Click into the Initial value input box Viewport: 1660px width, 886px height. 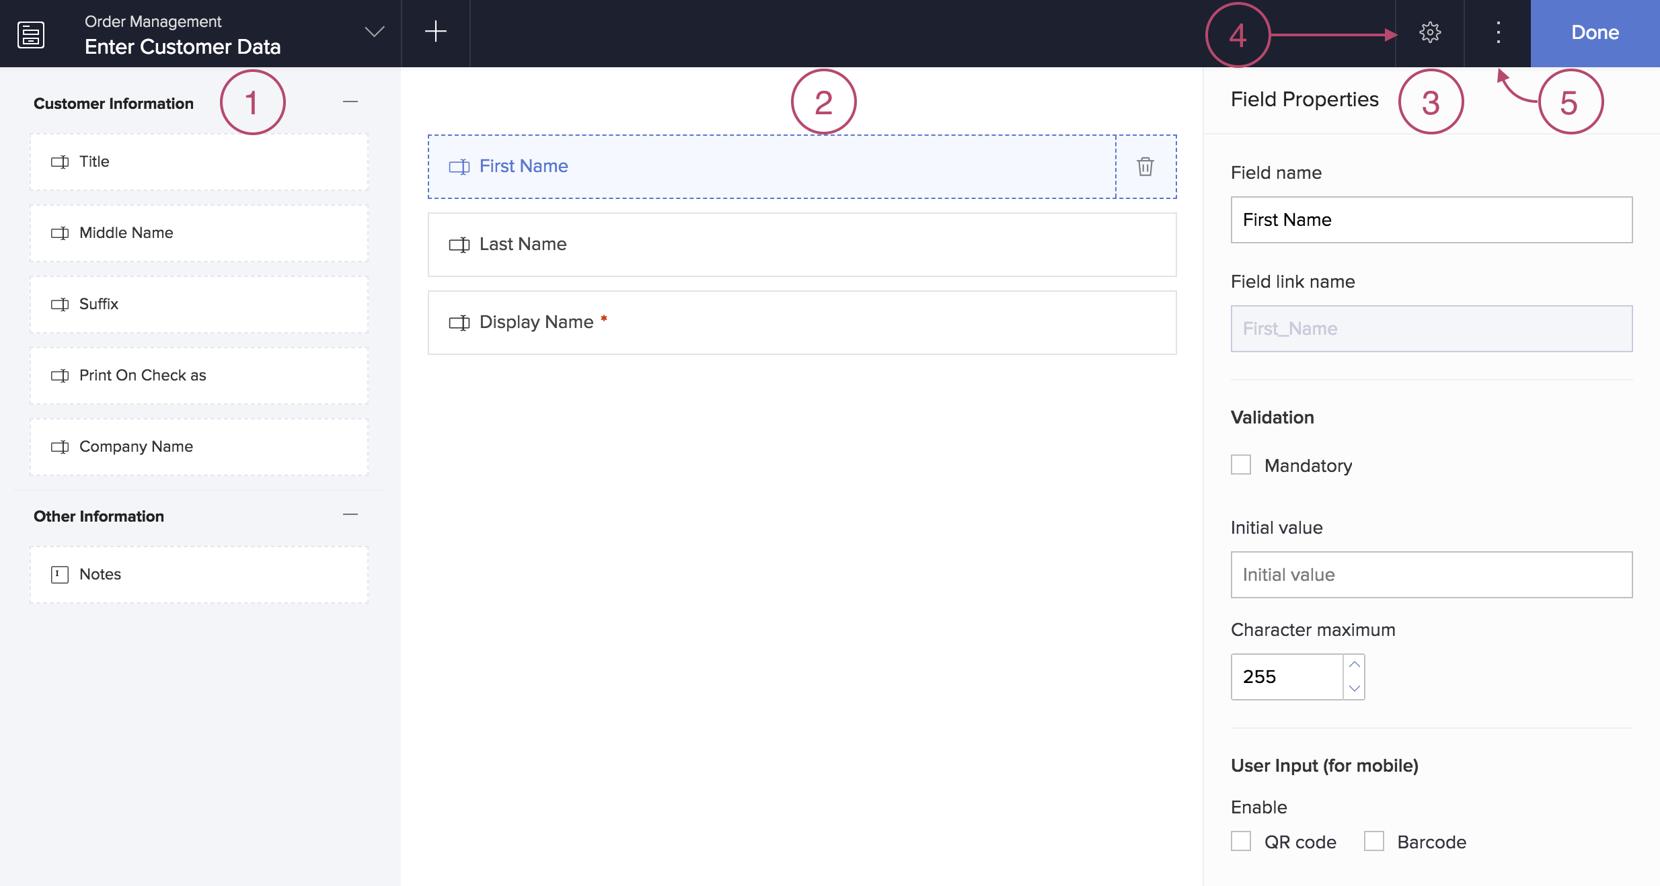[1431, 575]
